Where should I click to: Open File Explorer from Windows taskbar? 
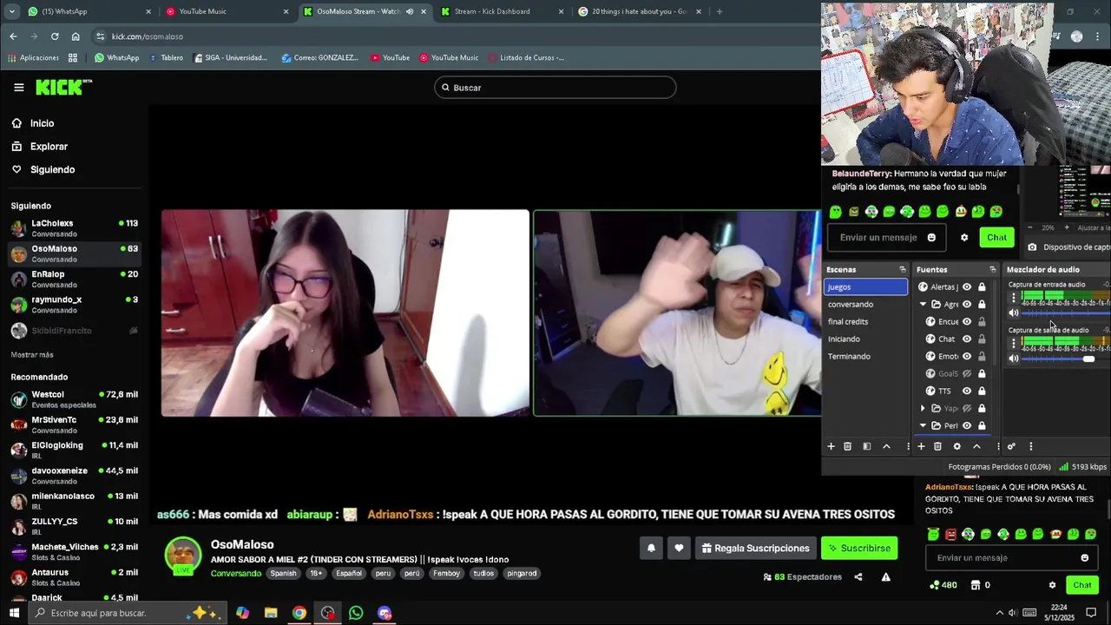click(271, 613)
